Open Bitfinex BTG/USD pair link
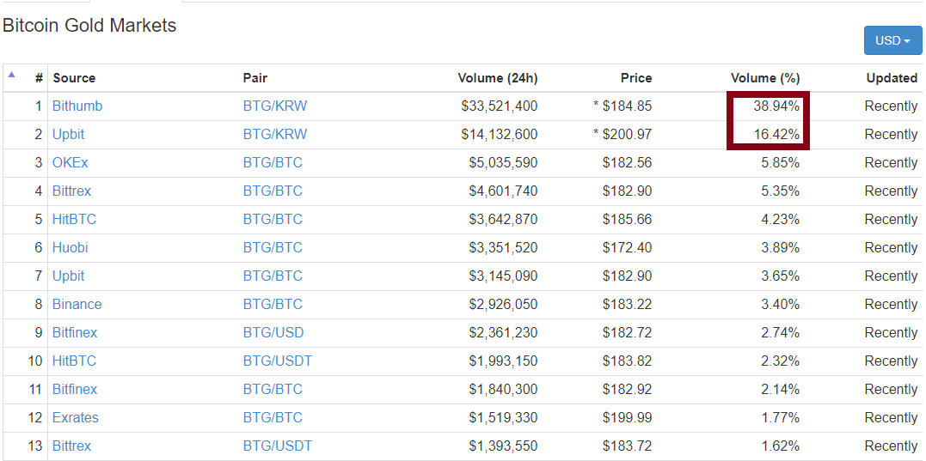 [x=273, y=333]
